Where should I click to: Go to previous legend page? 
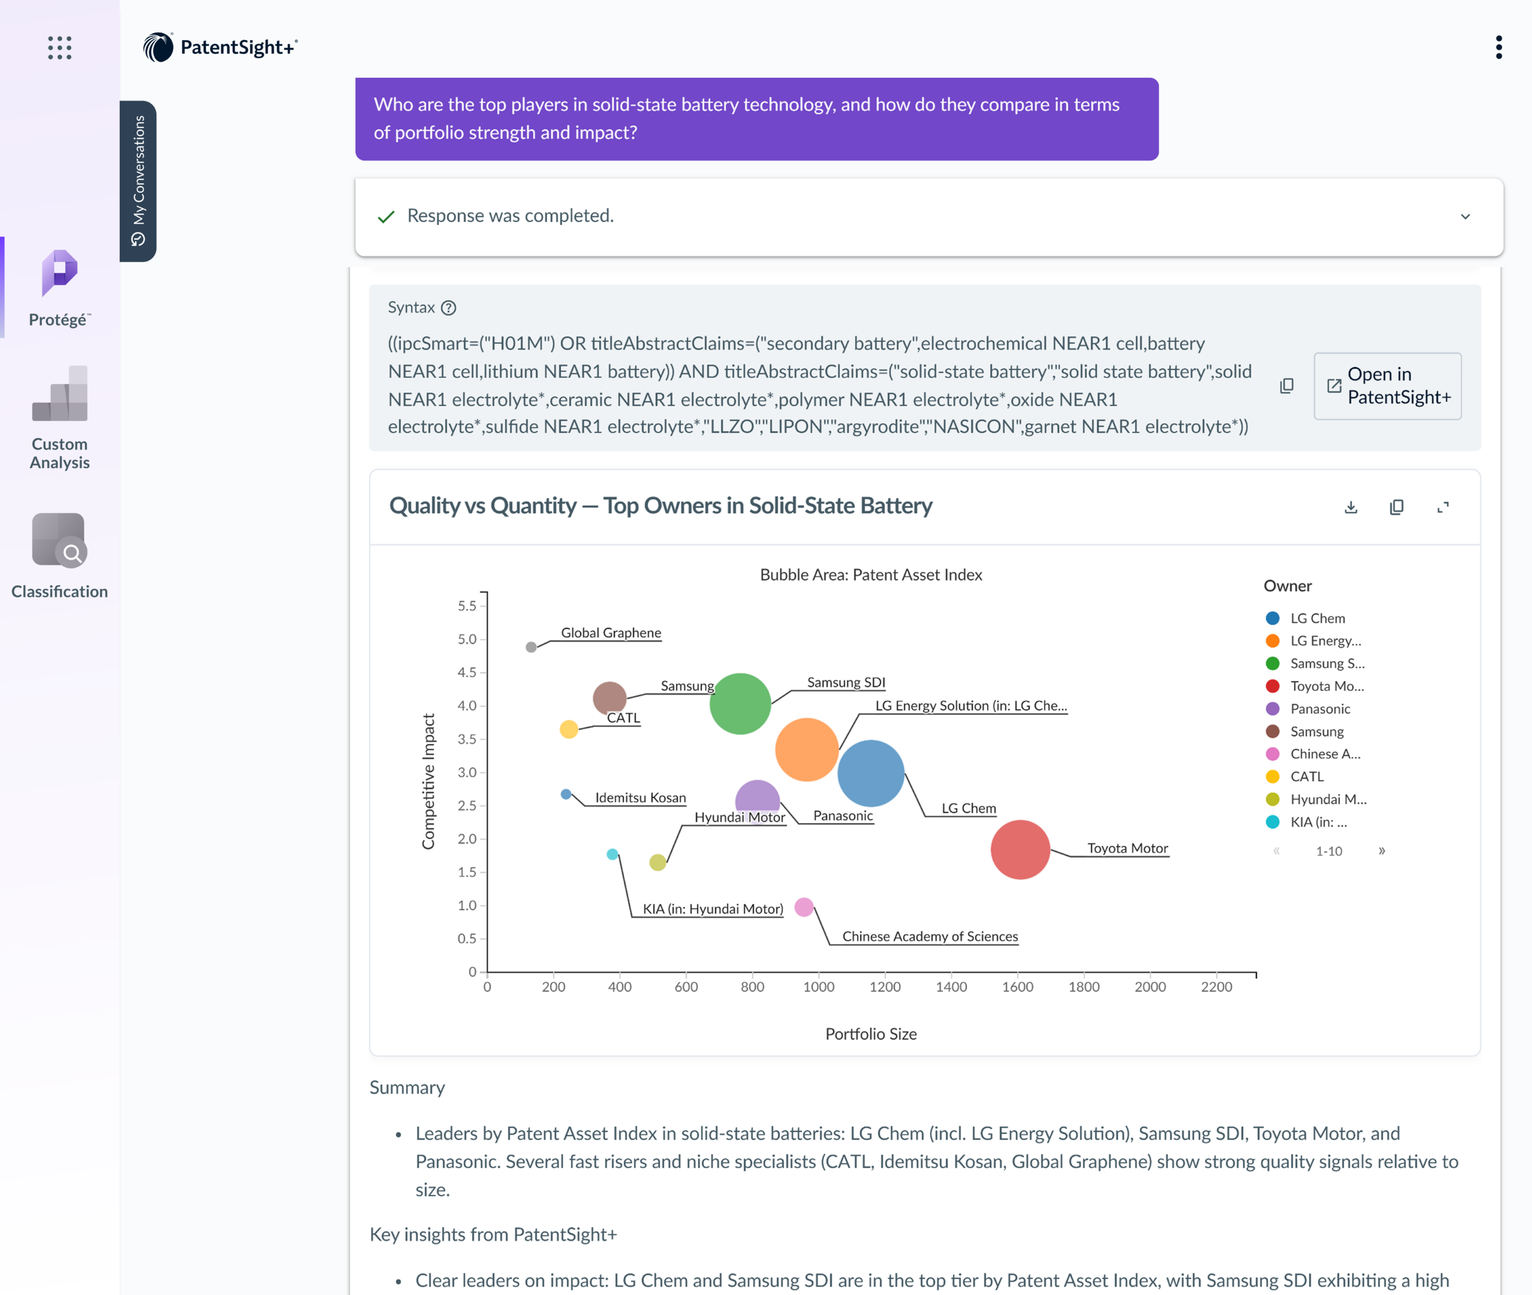coord(1276,851)
